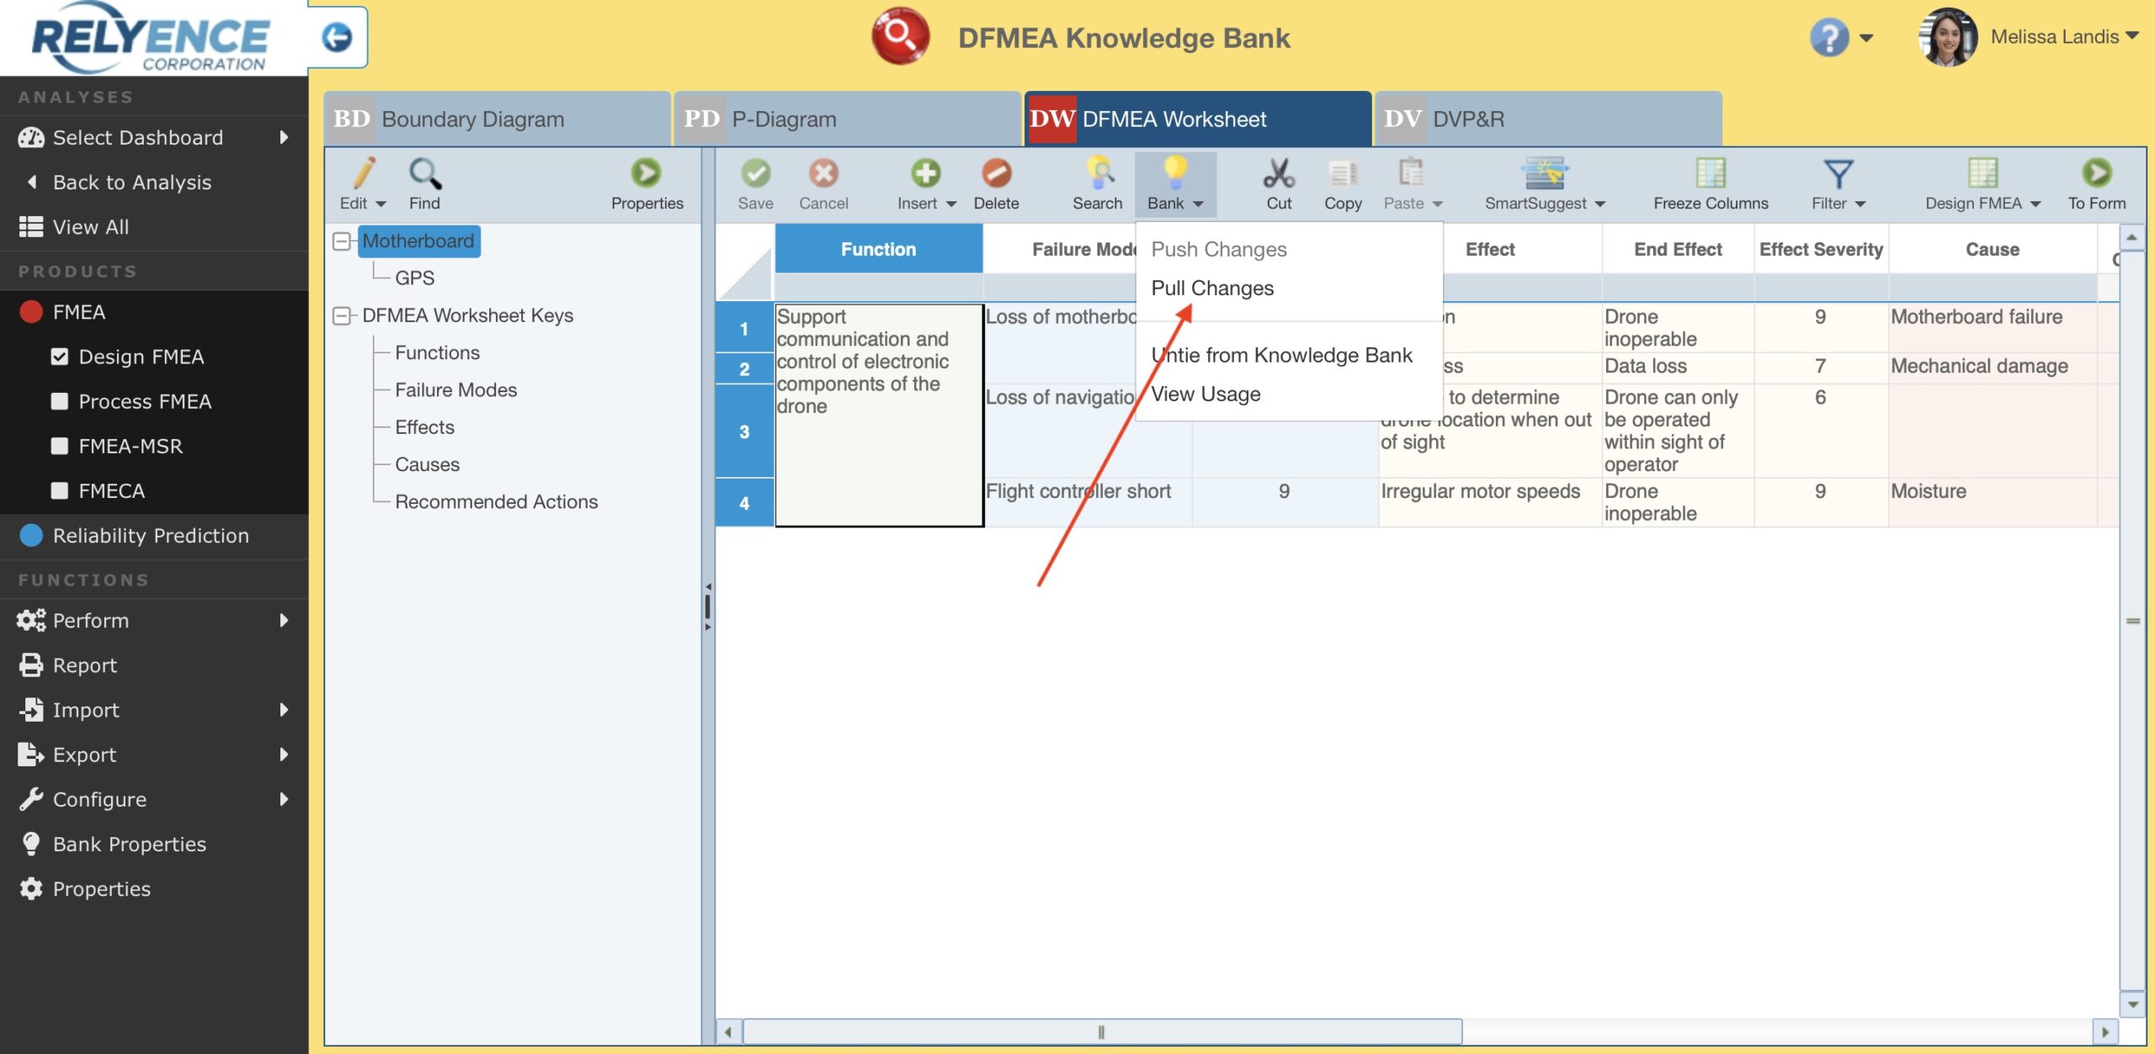Viewport: 2155px width, 1054px height.
Task: Expand the Perform submenu arrow
Action: [x=284, y=620]
